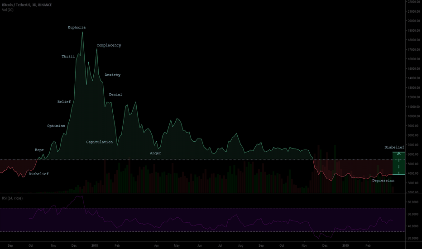Select the RSI lower dashed band line
422x249 pixels.
click(x=202, y=232)
